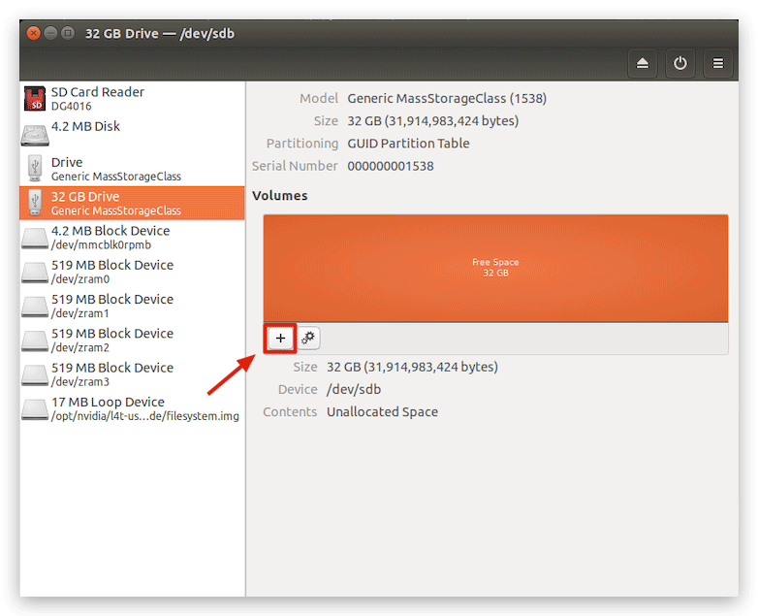
Task: Click the GUID Partition Table text
Action: (x=408, y=144)
